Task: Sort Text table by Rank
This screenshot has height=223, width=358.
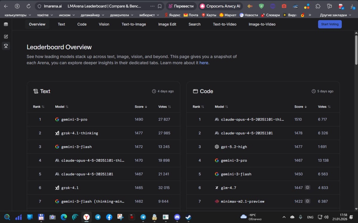Action: (x=39, y=107)
